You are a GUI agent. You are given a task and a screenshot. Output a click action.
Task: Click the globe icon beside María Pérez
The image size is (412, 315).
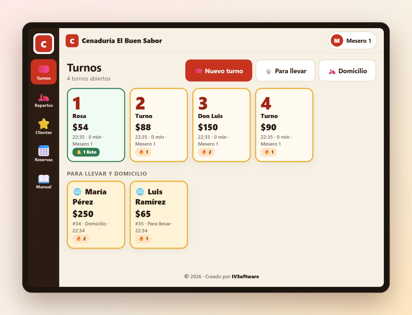(x=77, y=192)
